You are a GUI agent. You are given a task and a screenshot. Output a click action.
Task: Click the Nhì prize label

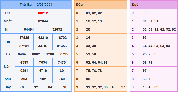tap(8, 30)
